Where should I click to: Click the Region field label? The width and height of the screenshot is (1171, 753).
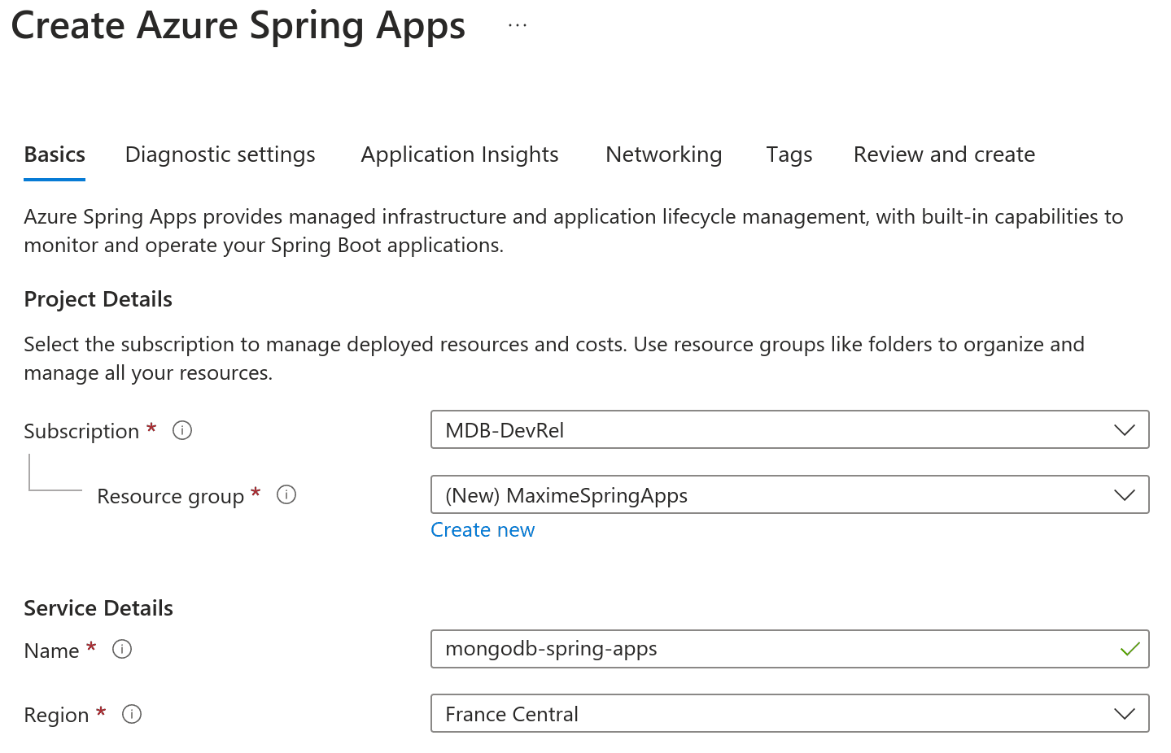click(x=56, y=715)
